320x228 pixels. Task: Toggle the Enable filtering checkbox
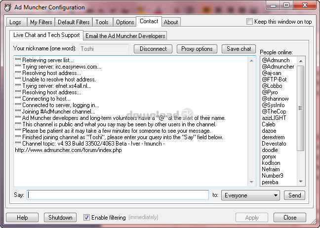[86, 218]
